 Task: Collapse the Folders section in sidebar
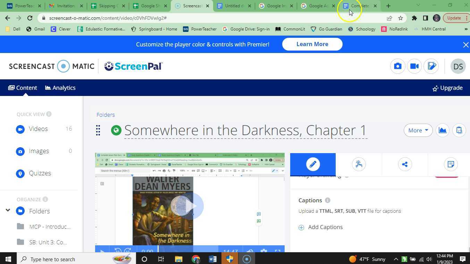click(x=8, y=211)
